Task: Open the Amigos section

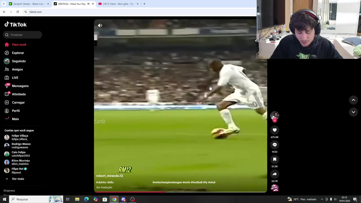Action: (17, 69)
